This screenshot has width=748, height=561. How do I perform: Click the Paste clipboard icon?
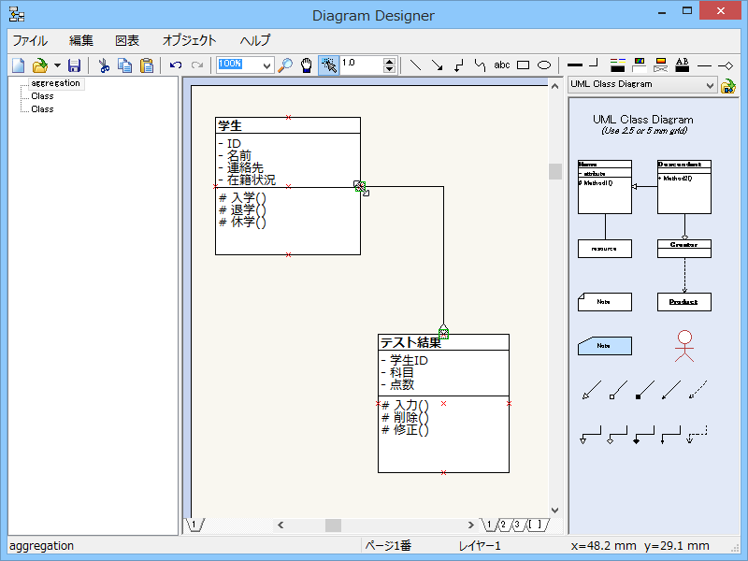(147, 65)
